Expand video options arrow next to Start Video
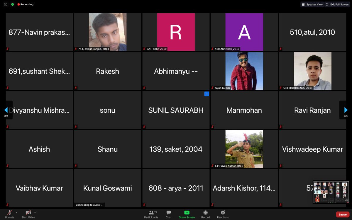The image size is (352, 220). tap(35, 212)
